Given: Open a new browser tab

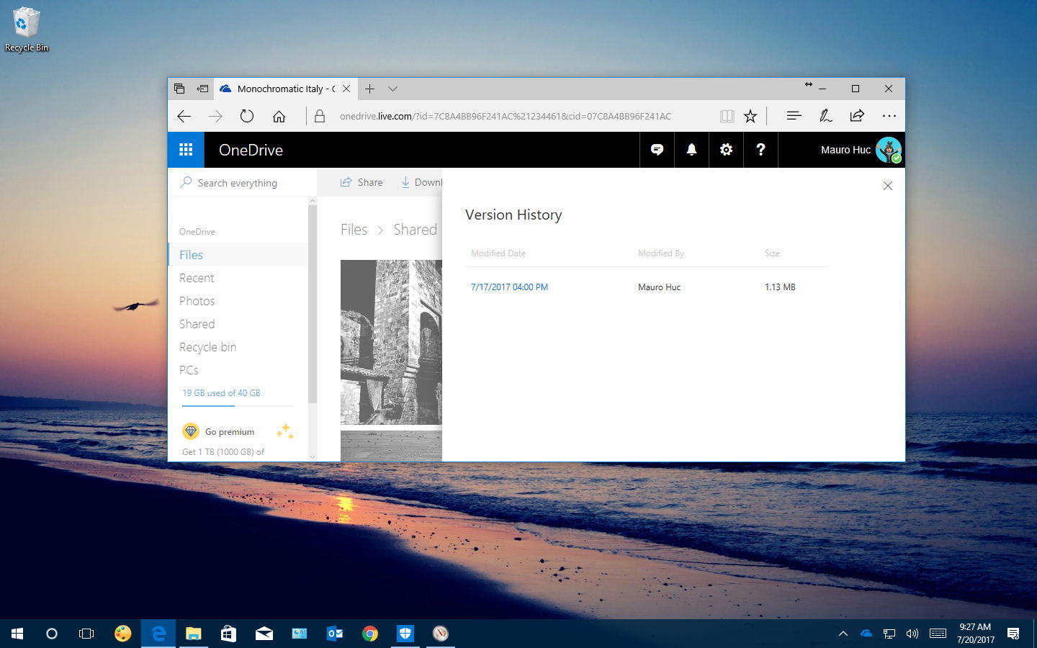Looking at the screenshot, I should pos(369,89).
